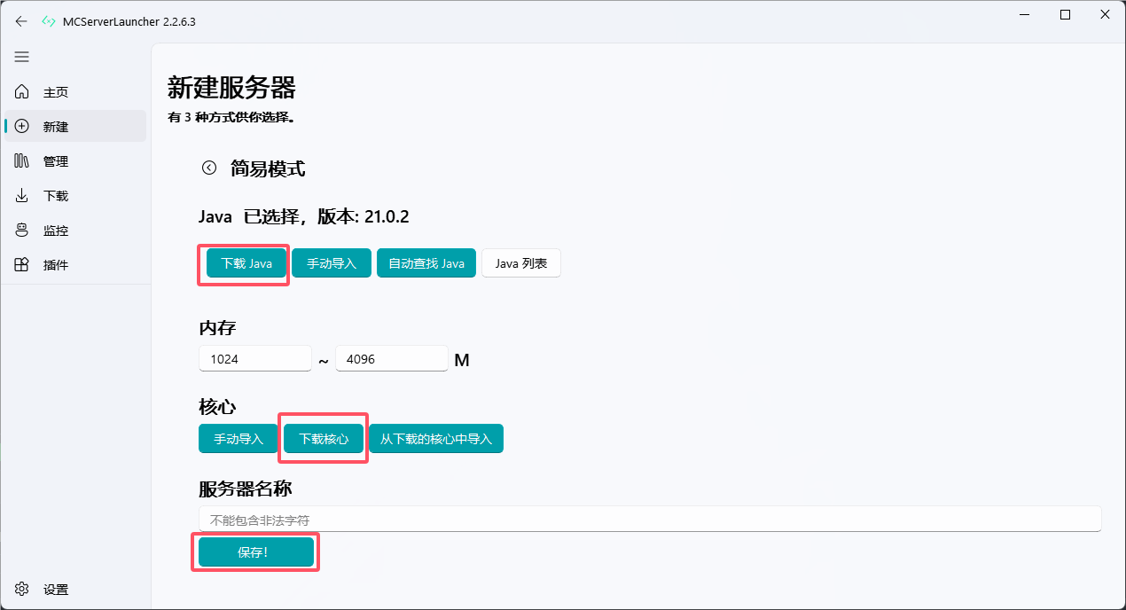
Task: Go to the 下载 section in the sidebar
Action: [x=75, y=196]
